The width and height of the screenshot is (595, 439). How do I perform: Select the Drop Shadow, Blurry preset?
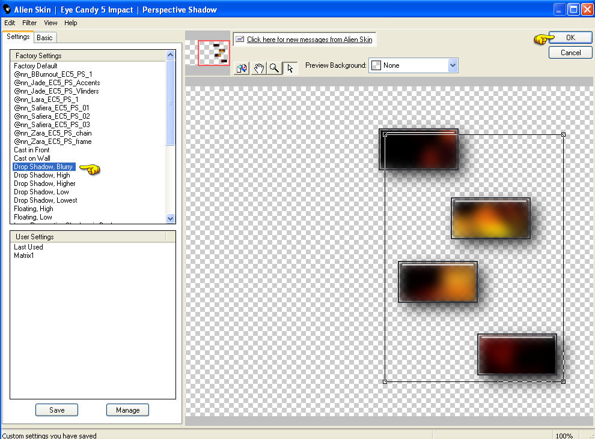pyautogui.click(x=44, y=167)
